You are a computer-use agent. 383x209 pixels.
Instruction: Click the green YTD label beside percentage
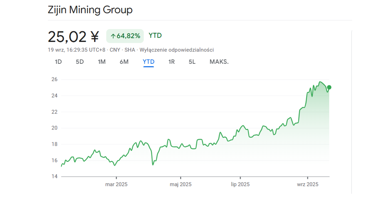tap(155, 36)
